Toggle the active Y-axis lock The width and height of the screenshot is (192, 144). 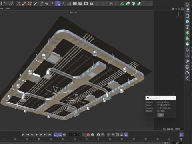pyautogui.click(x=58, y=3)
